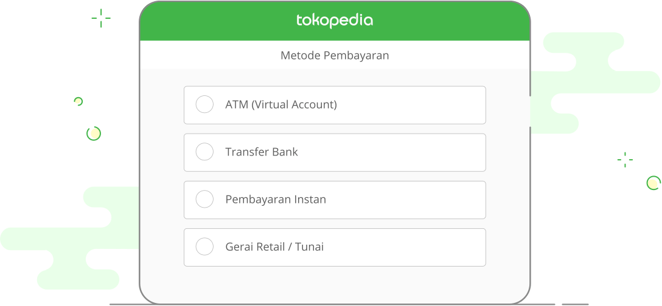Click the green tokopedia header bar background
The width and height of the screenshot is (662, 306).
444,21
